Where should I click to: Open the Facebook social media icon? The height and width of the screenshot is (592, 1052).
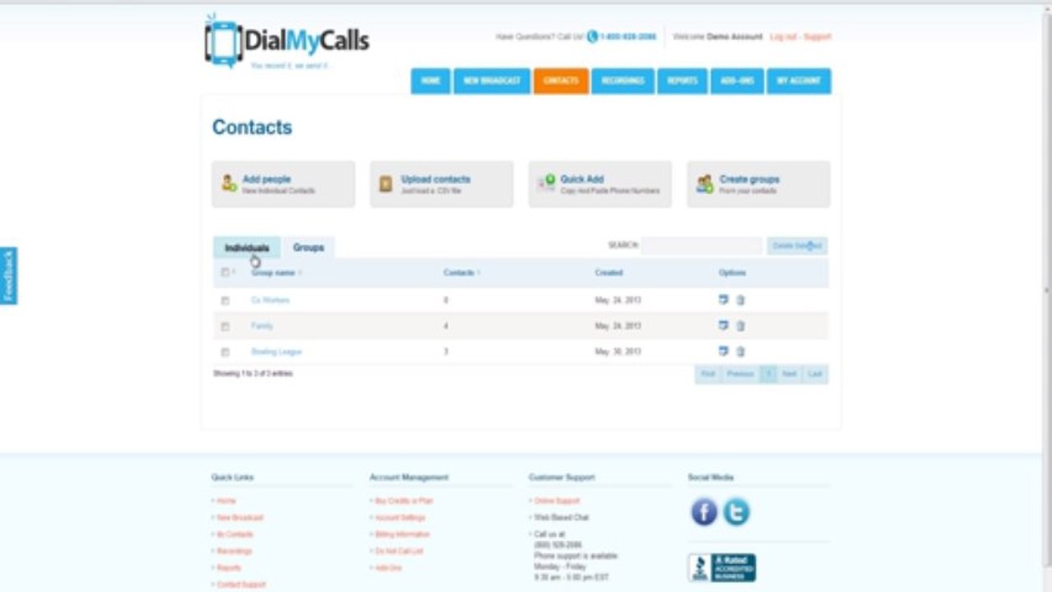704,511
